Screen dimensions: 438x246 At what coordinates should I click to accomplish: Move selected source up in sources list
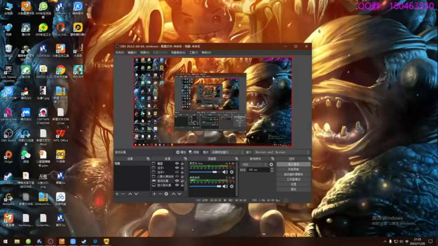[x=174, y=194]
